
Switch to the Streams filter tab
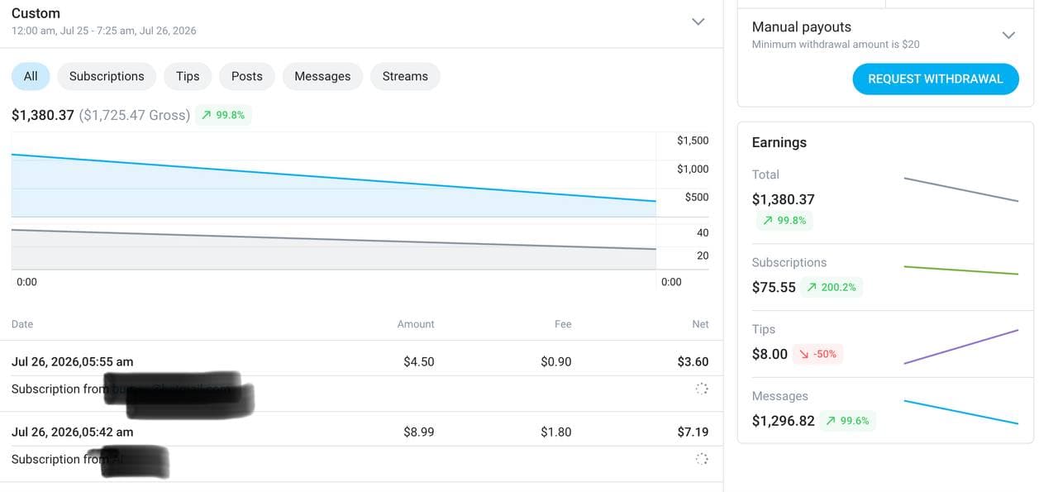[405, 76]
